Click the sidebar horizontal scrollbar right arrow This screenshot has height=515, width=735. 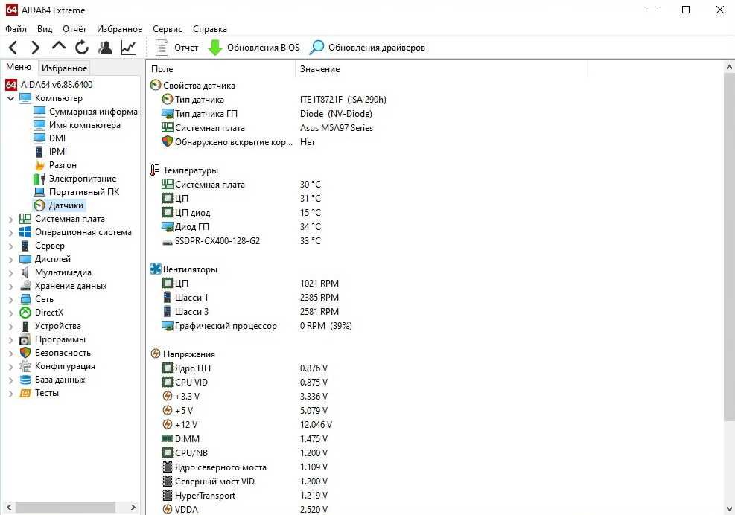click(x=133, y=507)
